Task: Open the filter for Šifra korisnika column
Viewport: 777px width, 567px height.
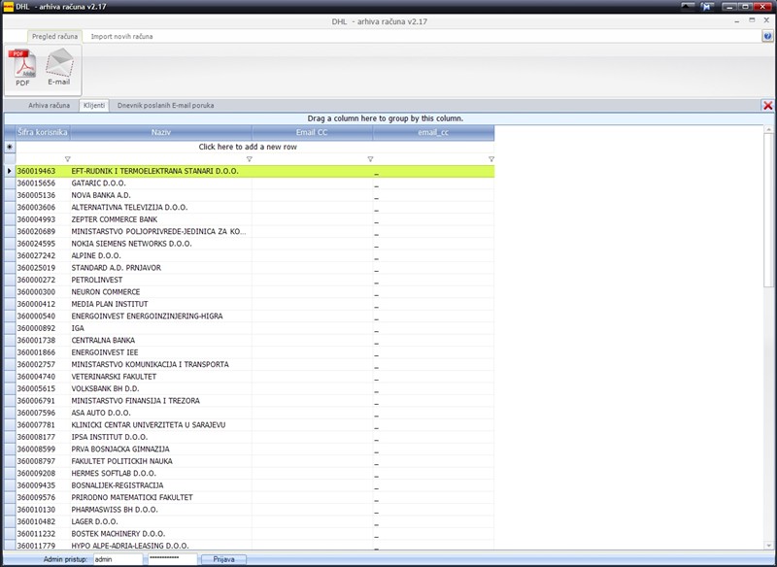Action: tap(68, 159)
